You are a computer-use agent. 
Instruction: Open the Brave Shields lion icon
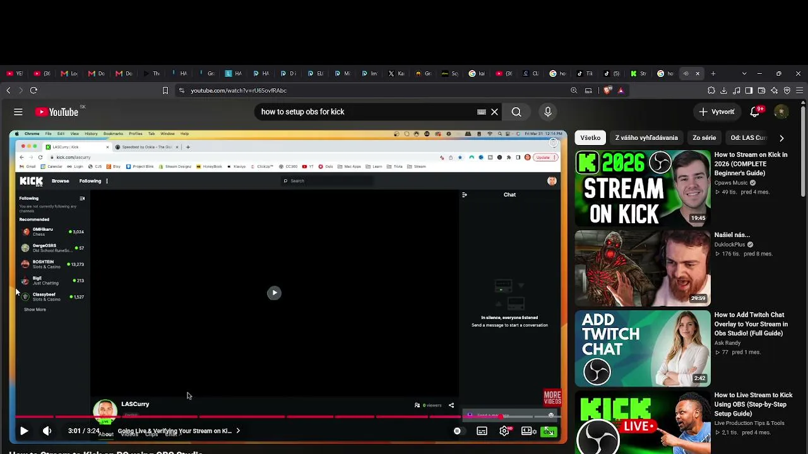point(607,91)
